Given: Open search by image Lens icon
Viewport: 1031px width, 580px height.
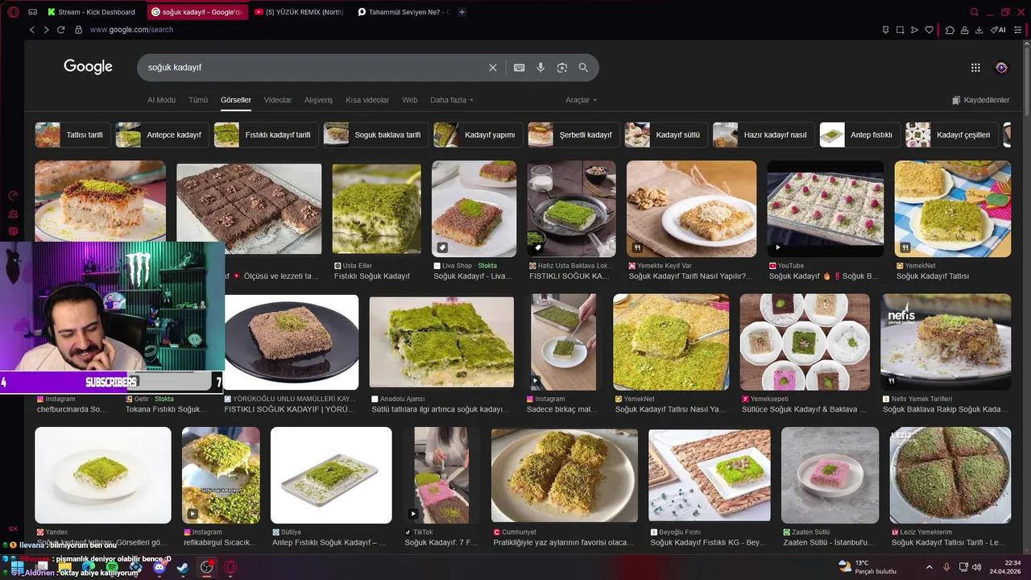Looking at the screenshot, I should click(x=562, y=68).
